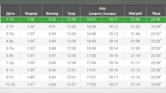Select the highlighted 1 Чт. date row
The image size is (166, 93).
tap(83, 20)
